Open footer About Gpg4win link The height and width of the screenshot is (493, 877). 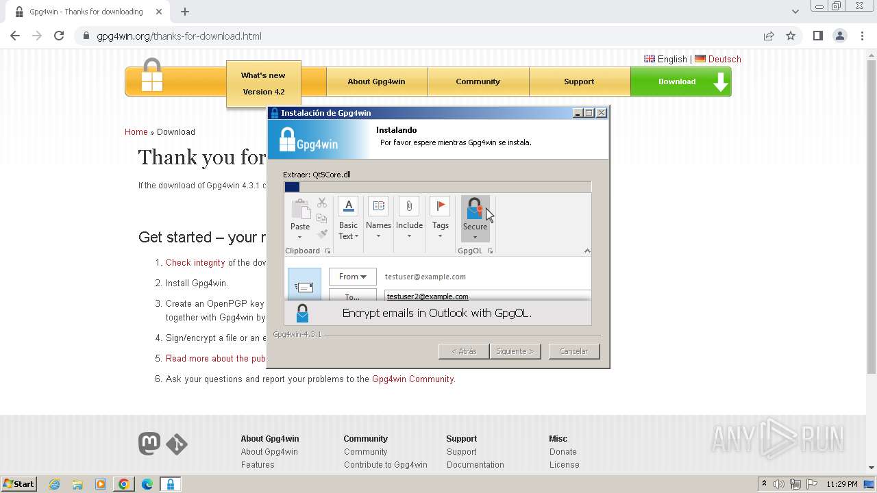pyautogui.click(x=269, y=452)
